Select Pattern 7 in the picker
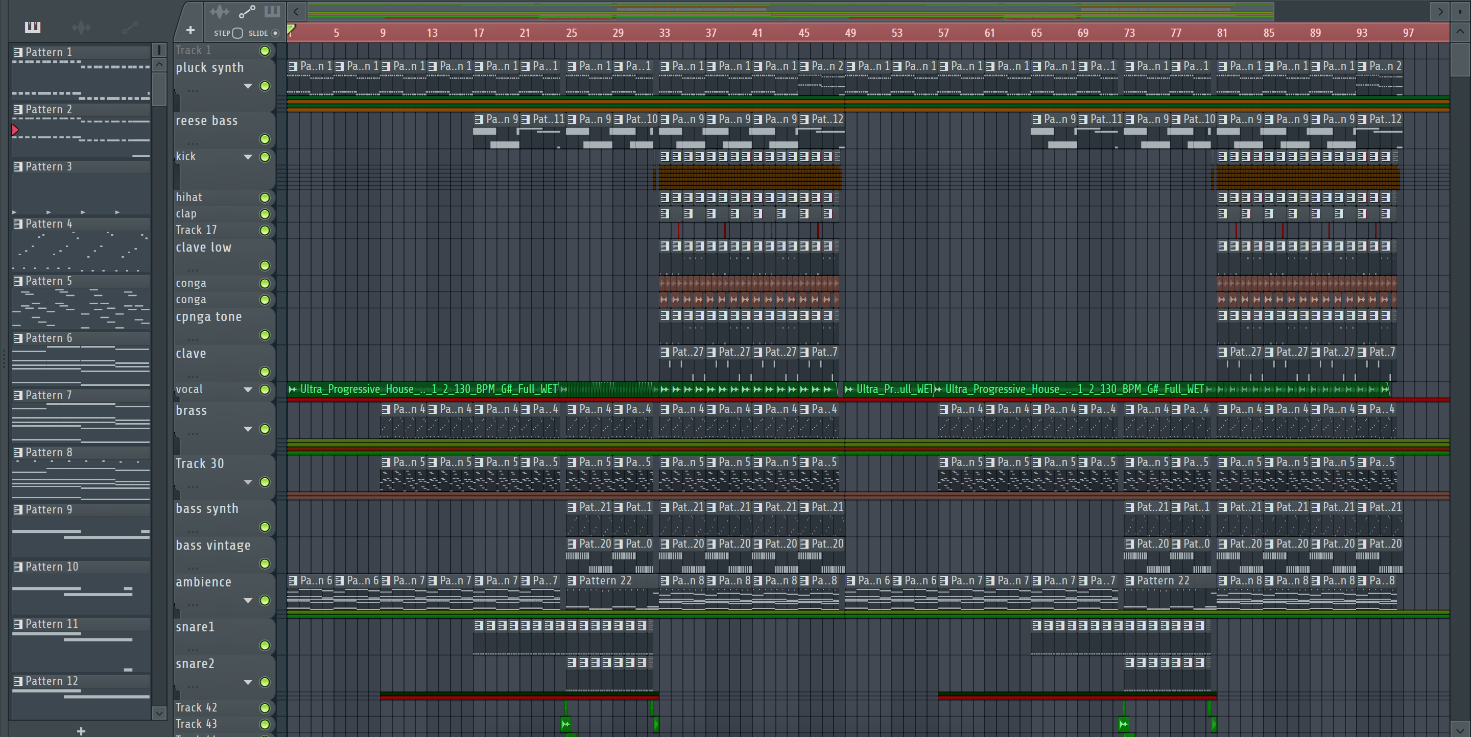This screenshot has width=1471, height=737. click(x=81, y=396)
